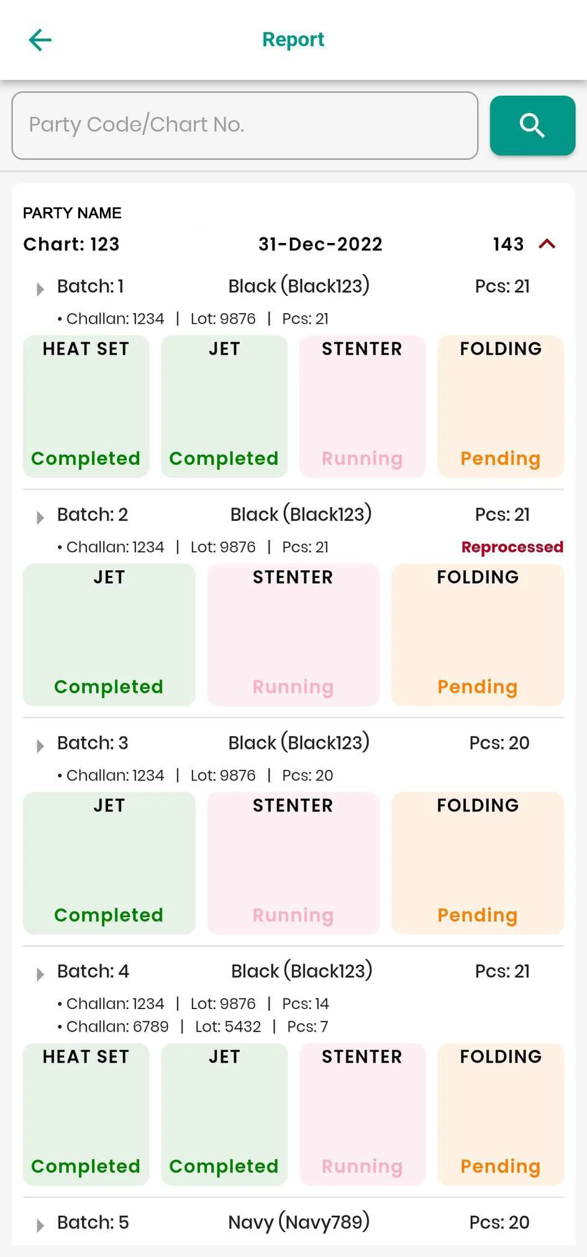Open Batch 1 HEAT SET completed card
The height and width of the screenshot is (1257, 587).
(86, 406)
